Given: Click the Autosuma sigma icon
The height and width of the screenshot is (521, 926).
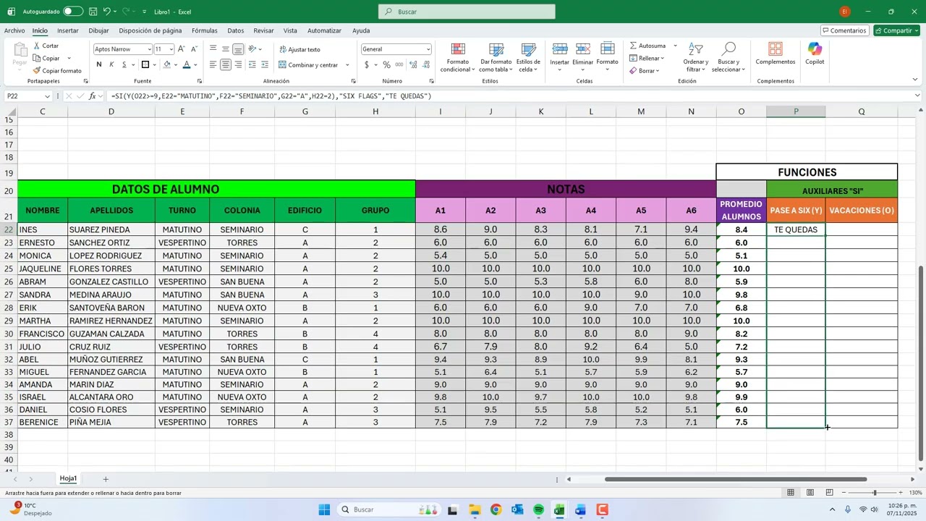Looking at the screenshot, I should point(634,46).
